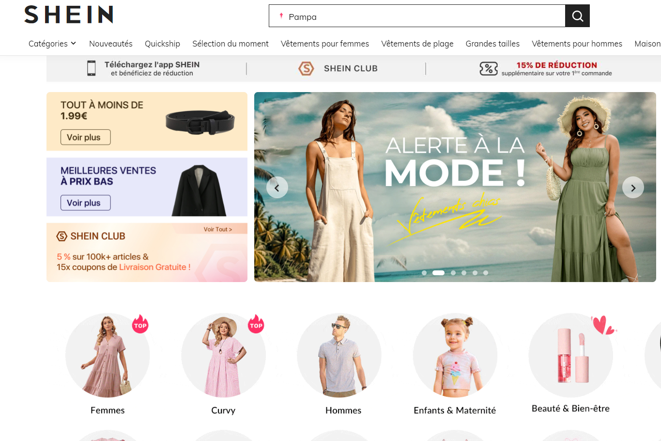
Task: Open Vêtements de plage menu
Action: [x=417, y=44]
